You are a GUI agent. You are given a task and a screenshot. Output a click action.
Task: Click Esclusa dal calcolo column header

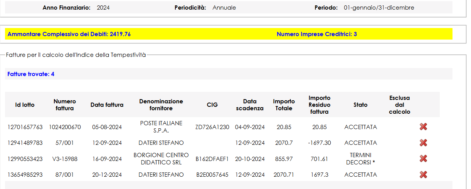click(x=400, y=104)
